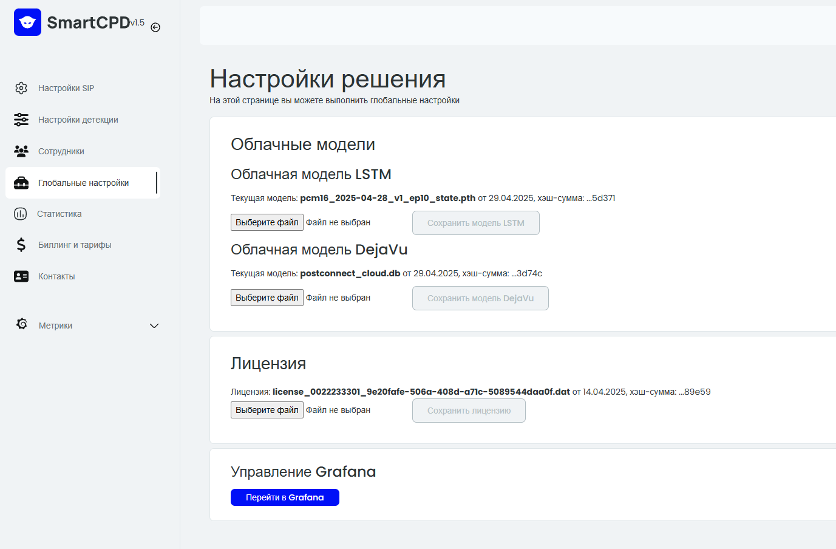
Task: Click the Управление Grafana heading
Action: pyautogui.click(x=304, y=472)
